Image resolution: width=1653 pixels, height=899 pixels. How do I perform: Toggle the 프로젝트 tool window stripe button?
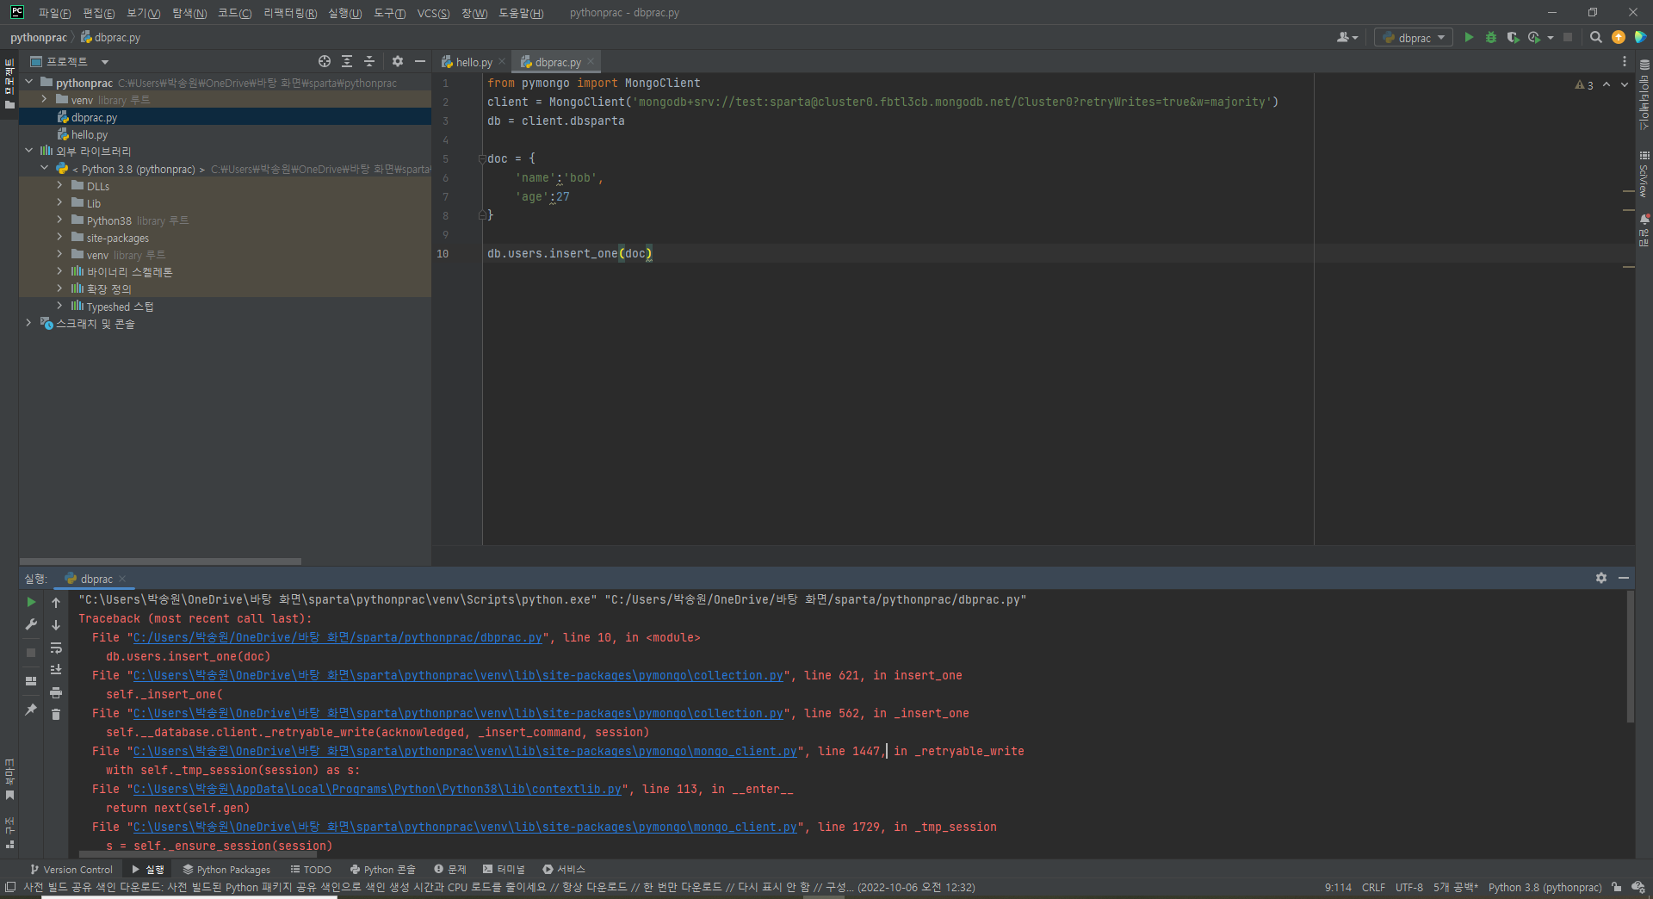point(9,84)
